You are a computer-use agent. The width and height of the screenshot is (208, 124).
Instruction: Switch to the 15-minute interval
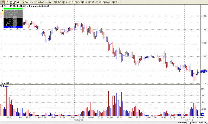(x=91, y=2)
